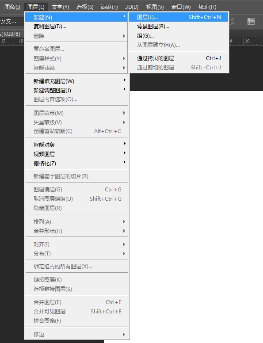Choose 创建剪贴蒙版(C) Alt+Ctrl+G
Screen dimensions: 263x343
pos(76,131)
